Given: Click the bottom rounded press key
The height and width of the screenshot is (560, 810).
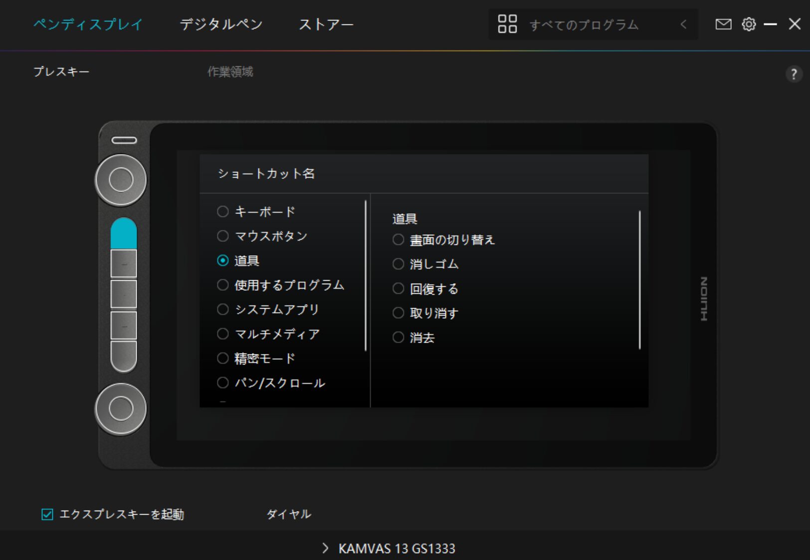Looking at the screenshot, I should point(124,356).
